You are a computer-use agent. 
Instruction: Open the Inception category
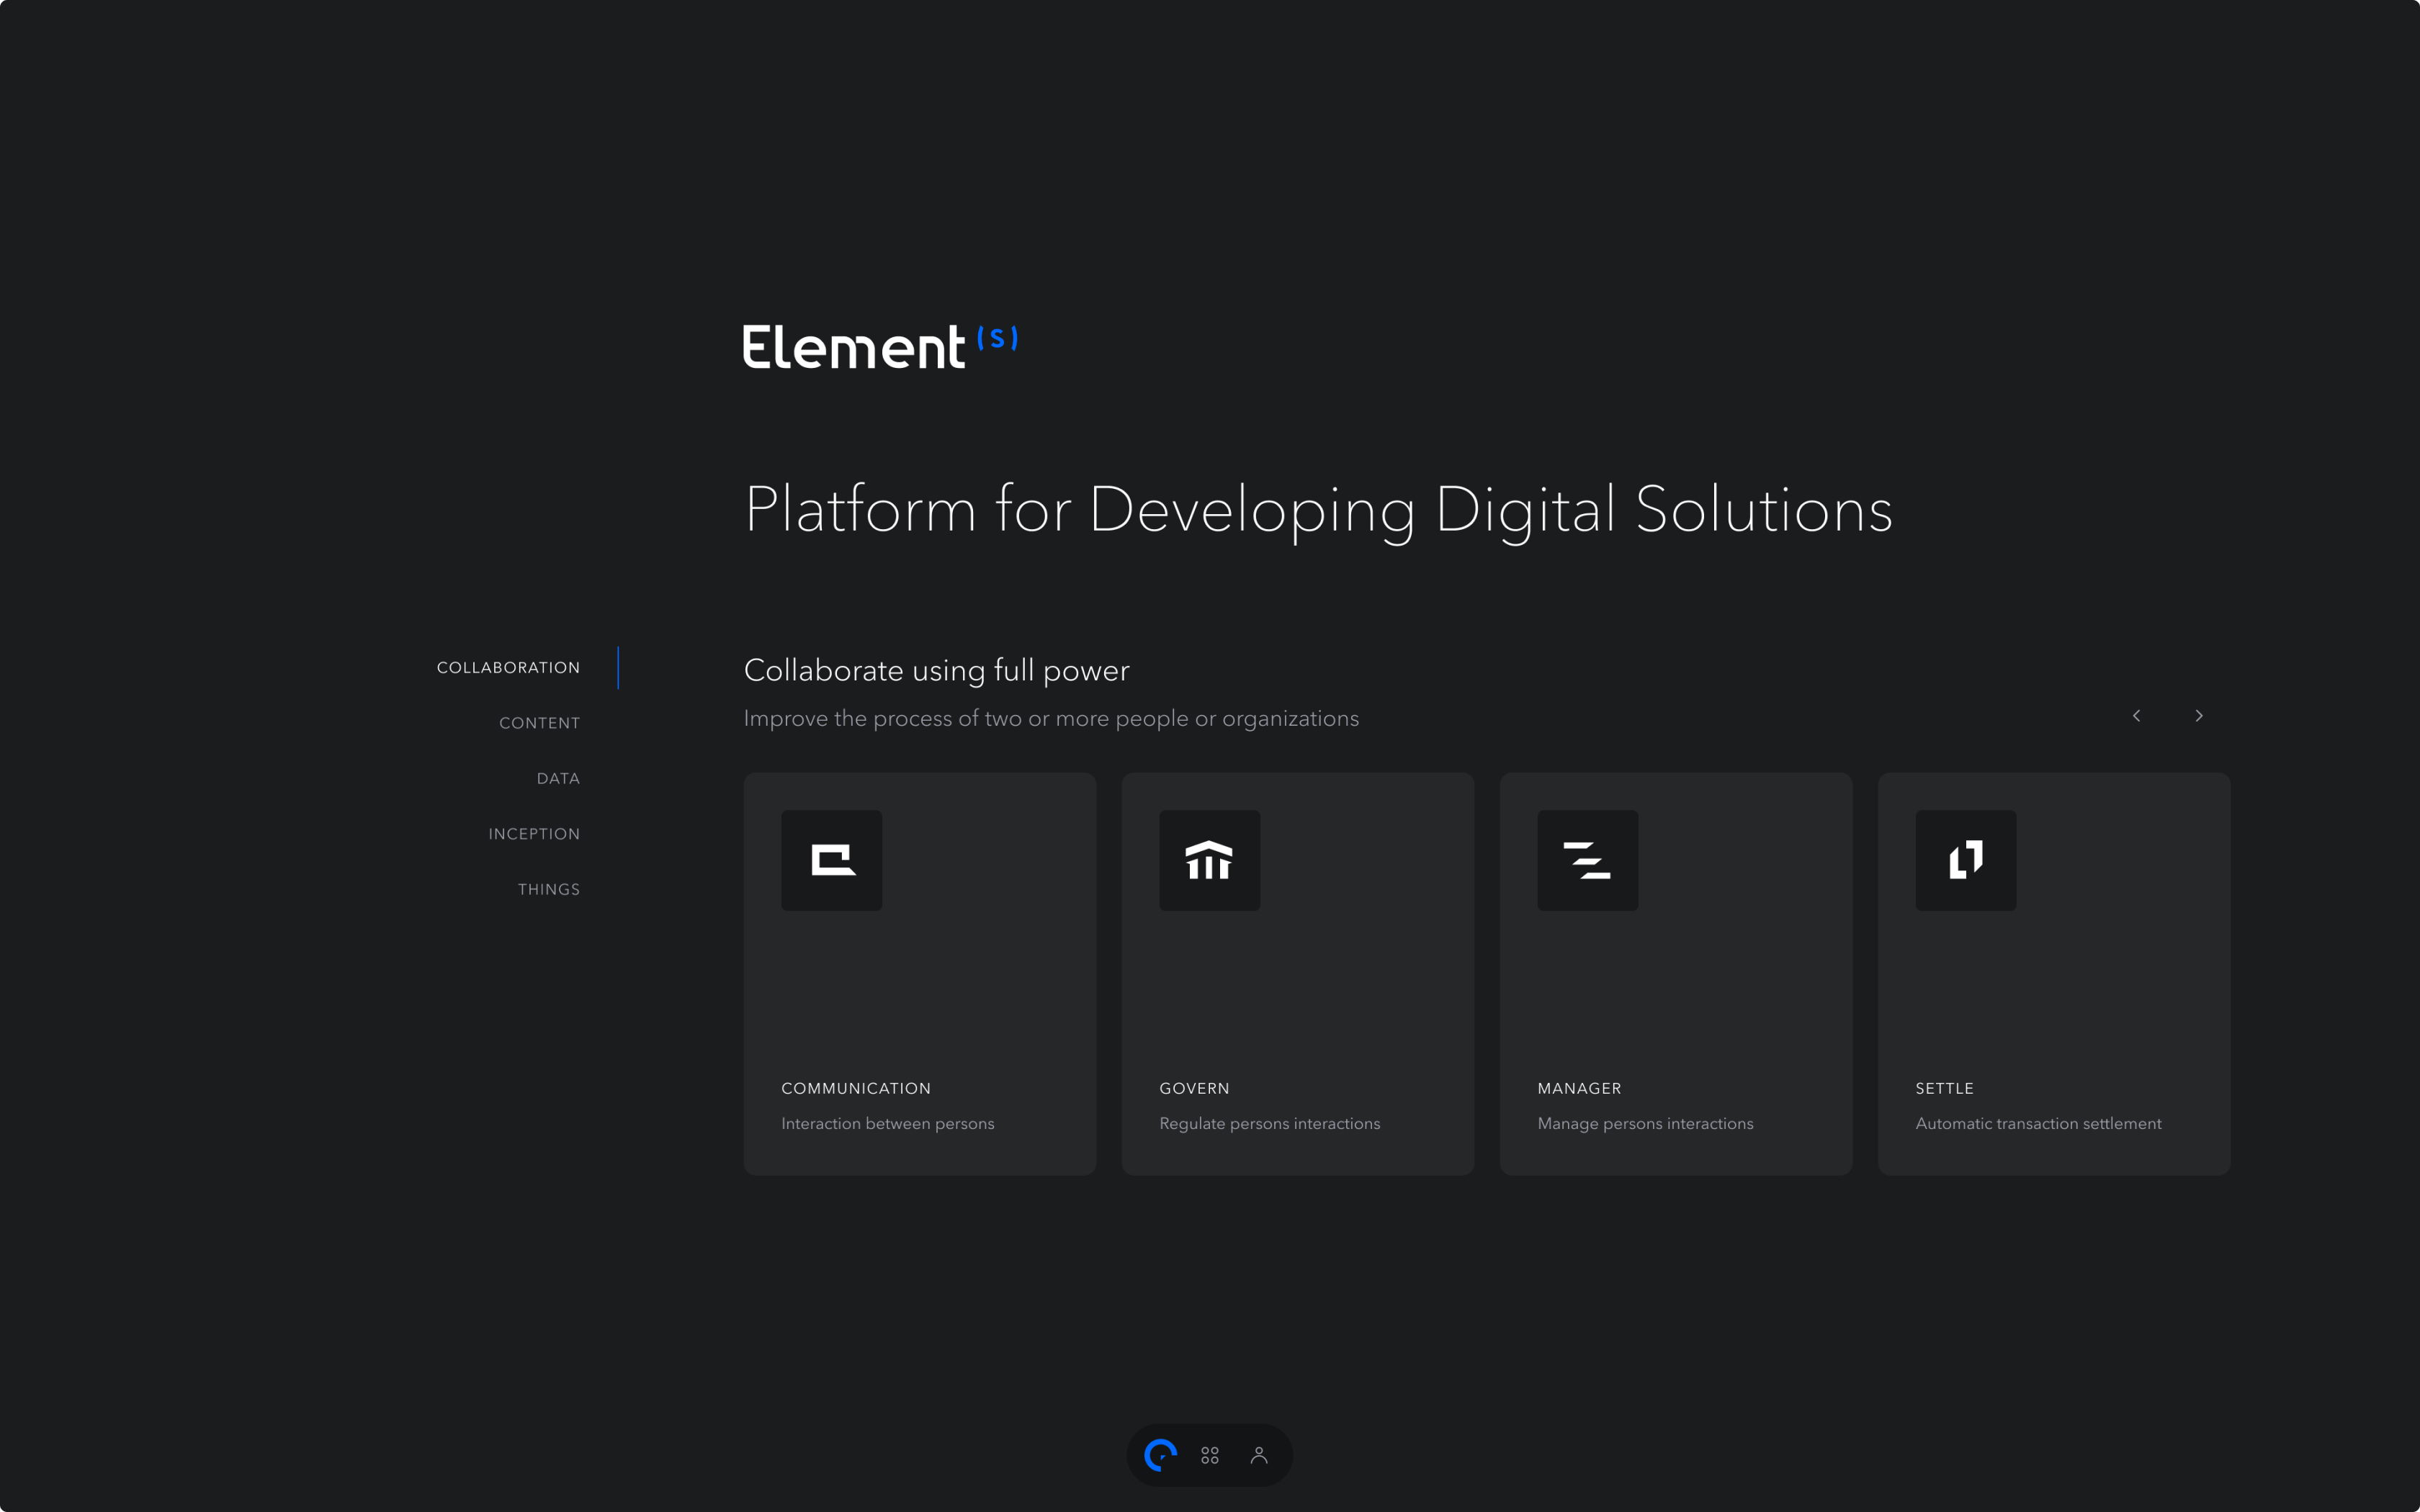(x=534, y=834)
